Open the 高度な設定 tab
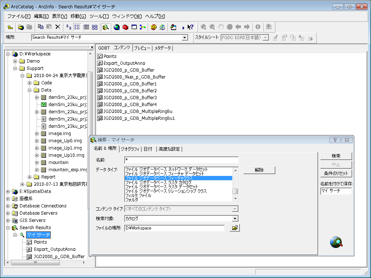371x278 pixels. [170, 149]
